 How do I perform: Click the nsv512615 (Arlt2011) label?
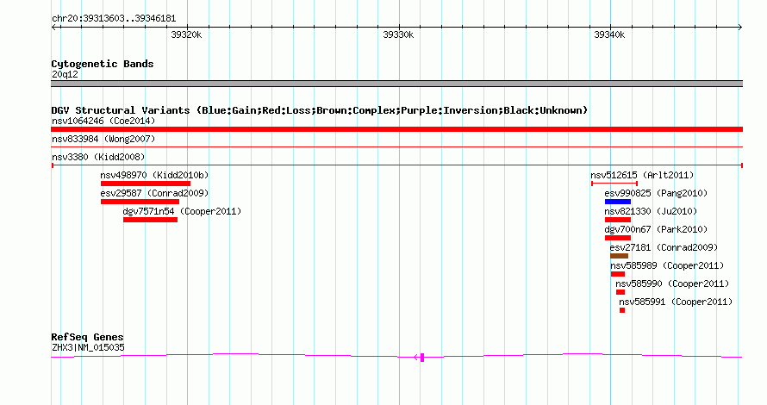click(642, 175)
